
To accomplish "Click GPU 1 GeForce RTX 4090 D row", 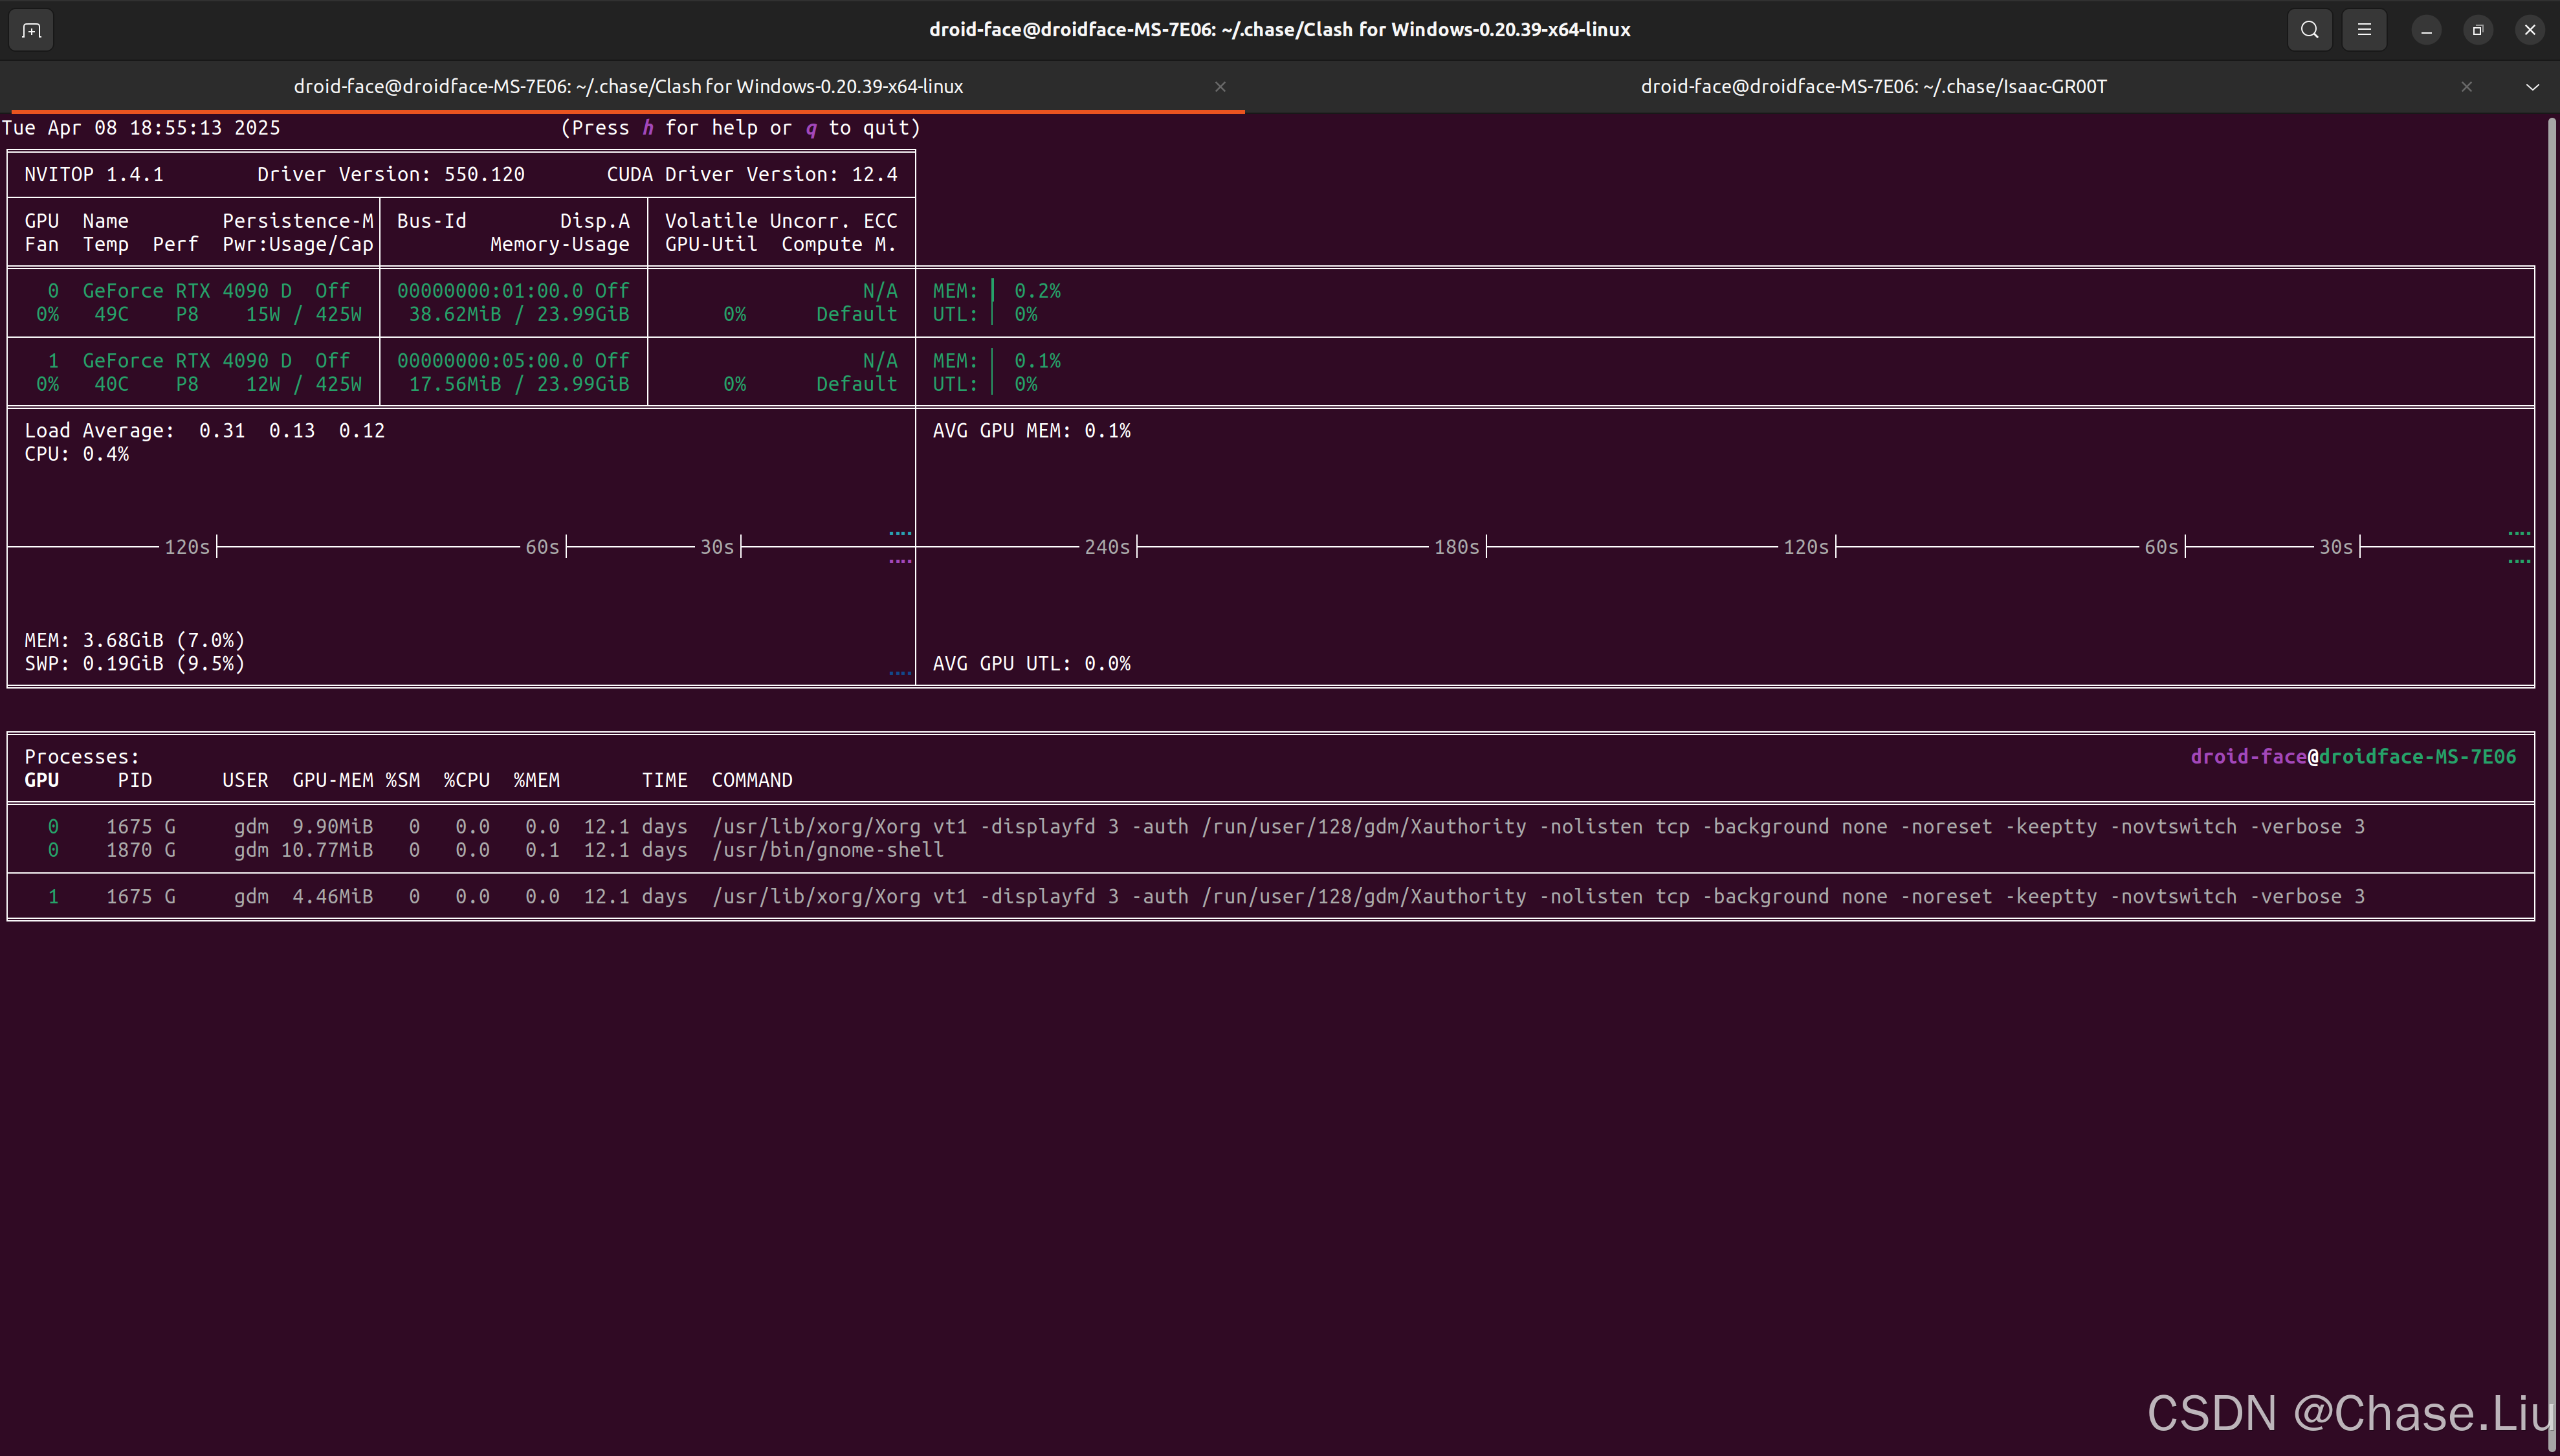I will pos(187,361).
